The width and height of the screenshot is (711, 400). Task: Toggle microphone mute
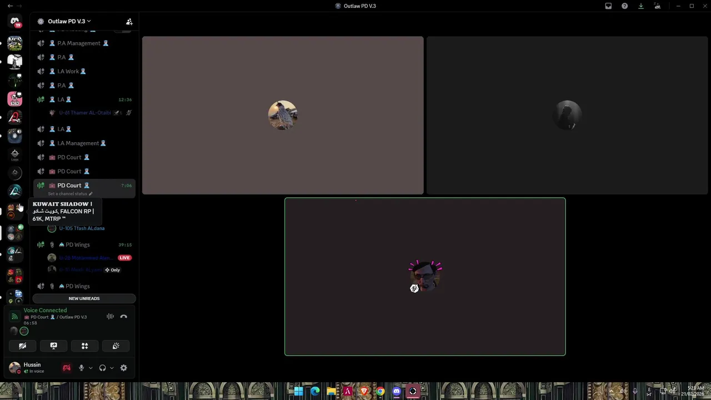pos(81,368)
